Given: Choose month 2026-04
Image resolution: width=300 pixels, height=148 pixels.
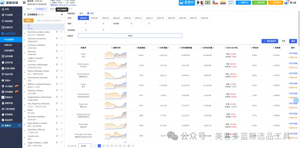Looking at the screenshot, I should tap(94, 18).
